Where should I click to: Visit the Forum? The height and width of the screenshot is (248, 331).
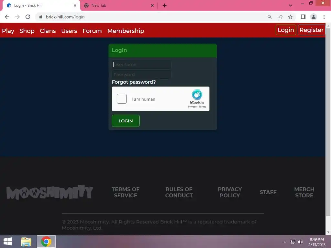(x=92, y=31)
